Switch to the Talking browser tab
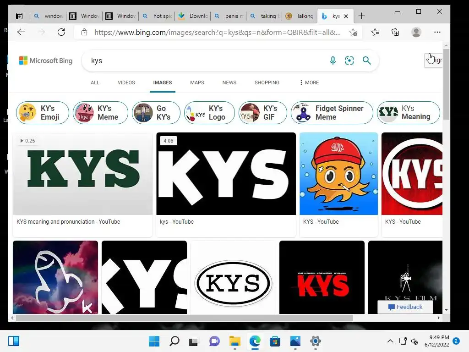This screenshot has width=469, height=352. click(x=299, y=16)
